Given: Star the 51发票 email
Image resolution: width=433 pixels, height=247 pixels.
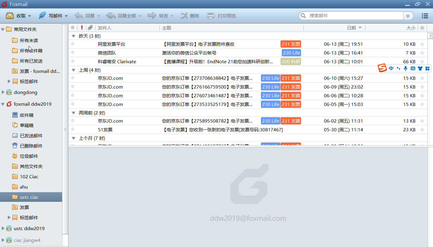Looking at the screenshot, I should (x=422, y=130).
